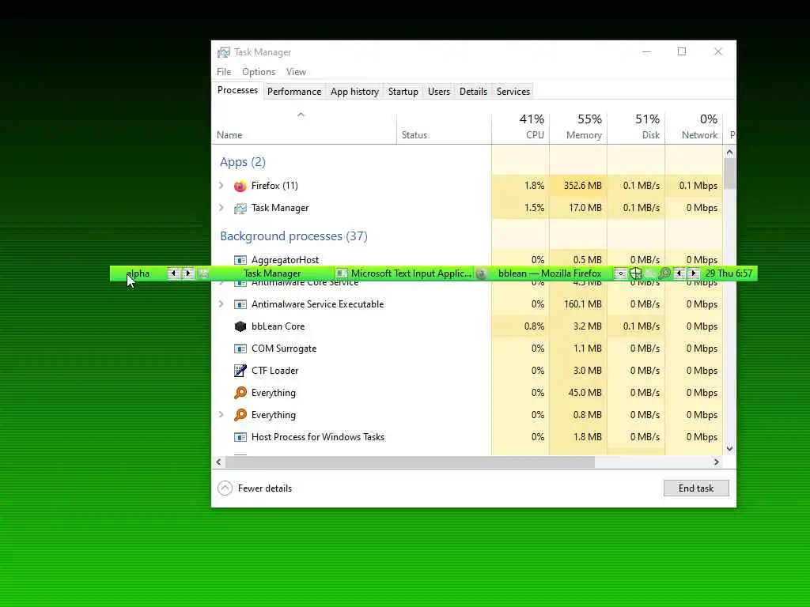Screen dimensions: 810x607
Task: Click the 352.6 MB Firefox memory cell
Action: (x=578, y=186)
